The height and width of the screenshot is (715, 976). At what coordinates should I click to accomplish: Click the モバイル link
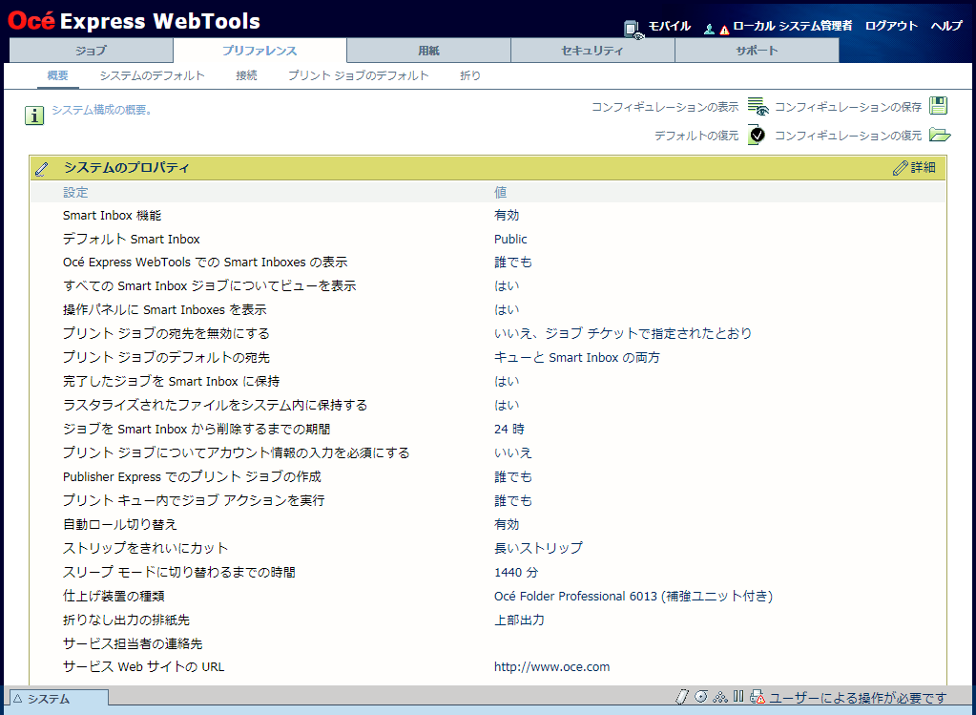(670, 26)
